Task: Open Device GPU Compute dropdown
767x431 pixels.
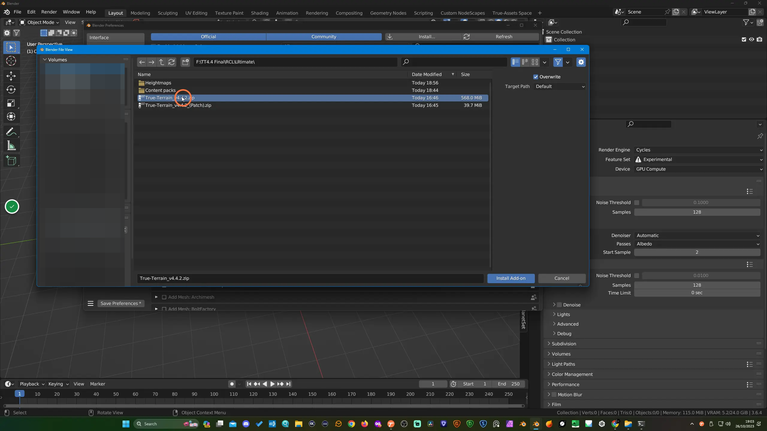Action: pyautogui.click(x=699, y=169)
